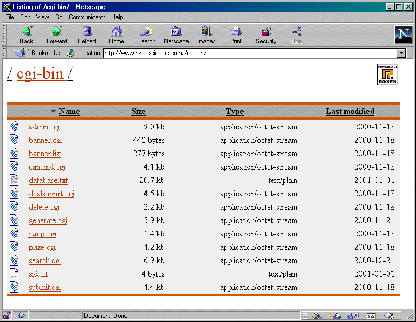This screenshot has width=416, height=322.
Task: Open the Security info icon
Action: (x=266, y=35)
